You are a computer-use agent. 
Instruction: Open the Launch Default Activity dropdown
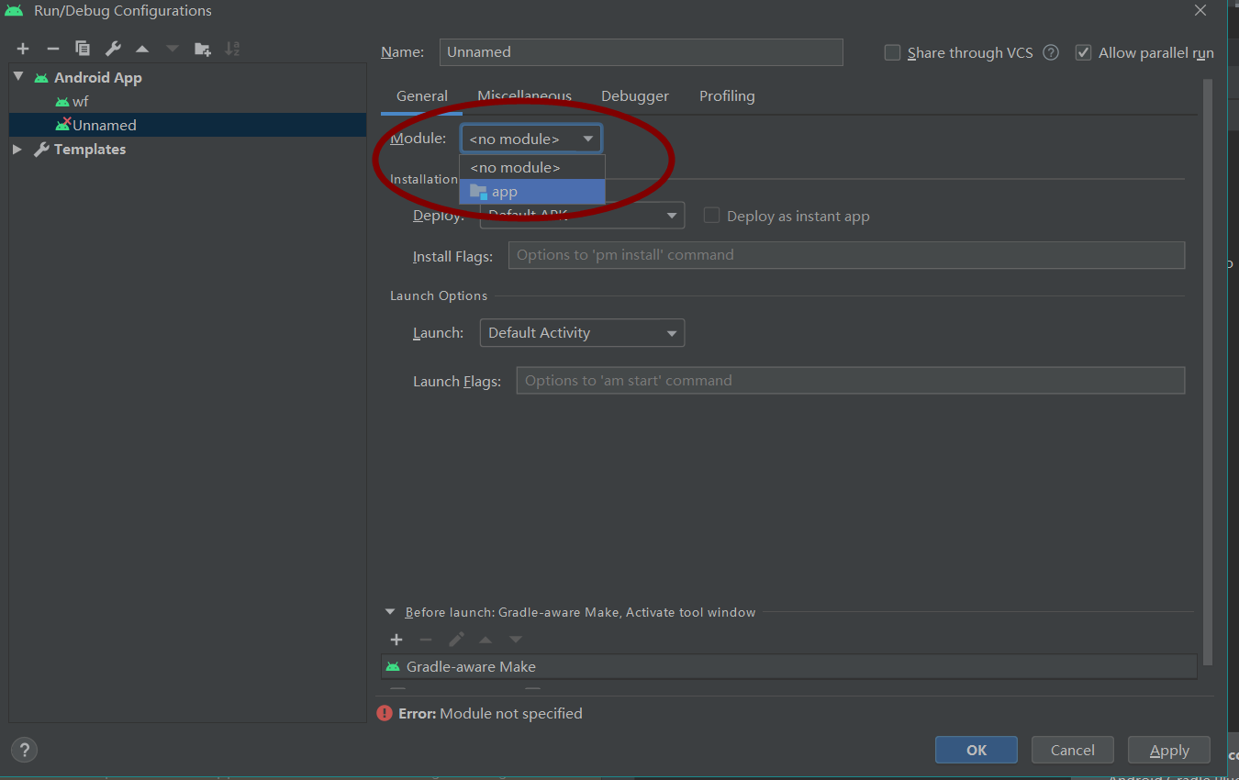click(x=582, y=332)
